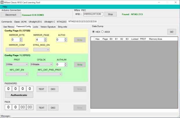The width and height of the screenshot is (180, 118).
Task: Click the MIRROR_BYTE value field
Action: point(15,40)
